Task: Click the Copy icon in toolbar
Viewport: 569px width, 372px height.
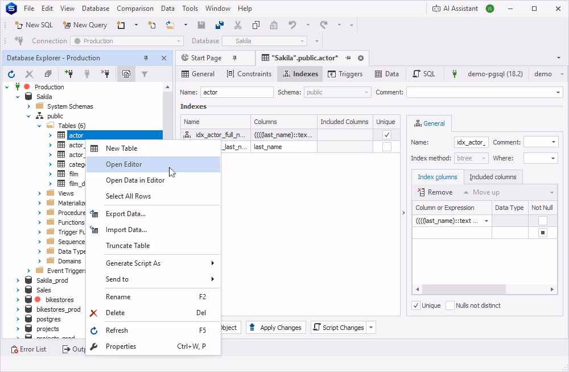Action: pyautogui.click(x=256, y=25)
